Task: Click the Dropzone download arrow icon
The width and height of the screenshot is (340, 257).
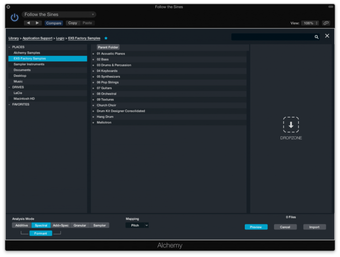Action: tap(291, 125)
